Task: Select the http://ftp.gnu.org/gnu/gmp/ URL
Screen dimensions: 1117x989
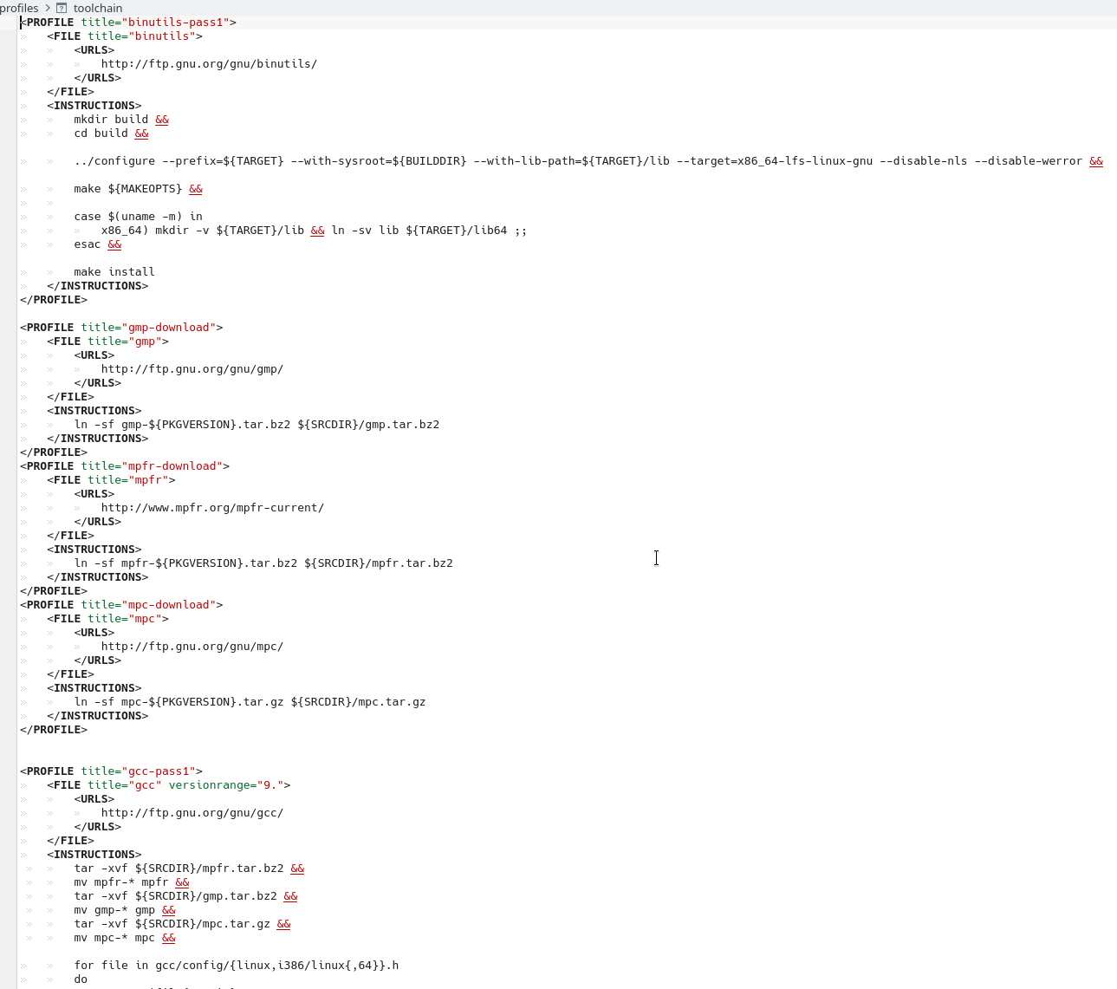Action: click(192, 369)
